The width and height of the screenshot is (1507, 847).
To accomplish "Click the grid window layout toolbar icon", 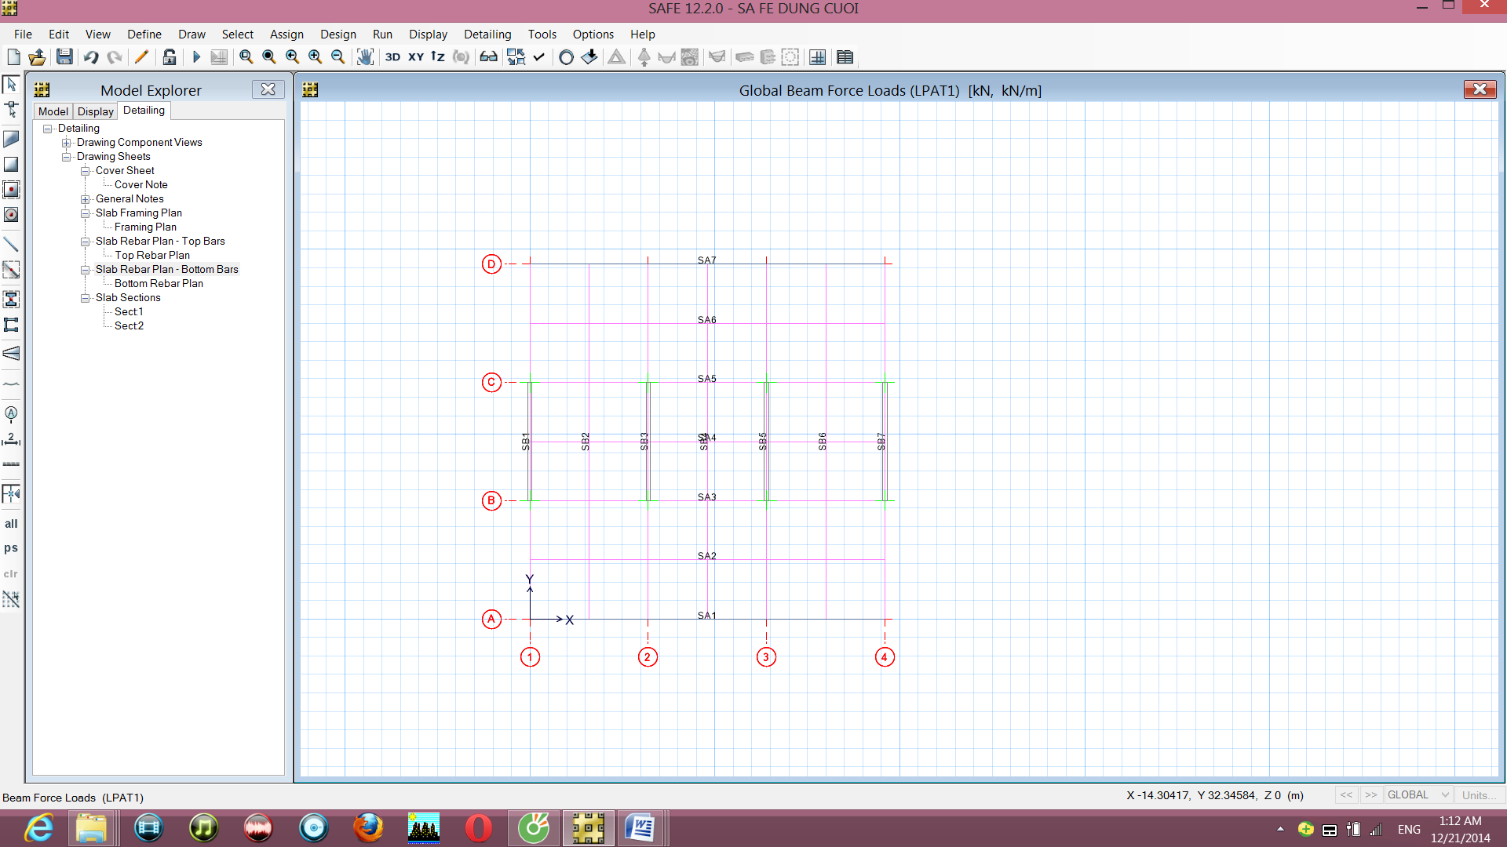I will [x=817, y=56].
